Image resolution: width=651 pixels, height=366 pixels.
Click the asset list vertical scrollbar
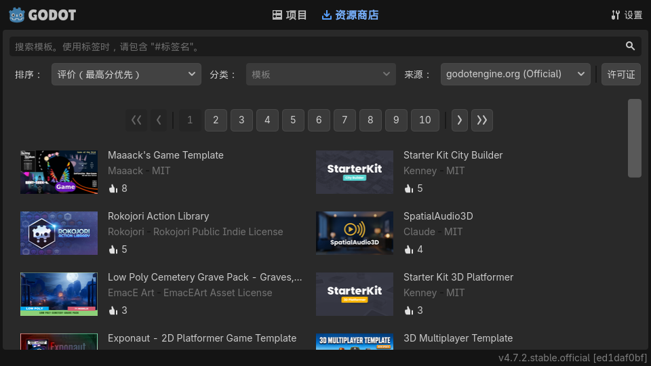click(635, 138)
